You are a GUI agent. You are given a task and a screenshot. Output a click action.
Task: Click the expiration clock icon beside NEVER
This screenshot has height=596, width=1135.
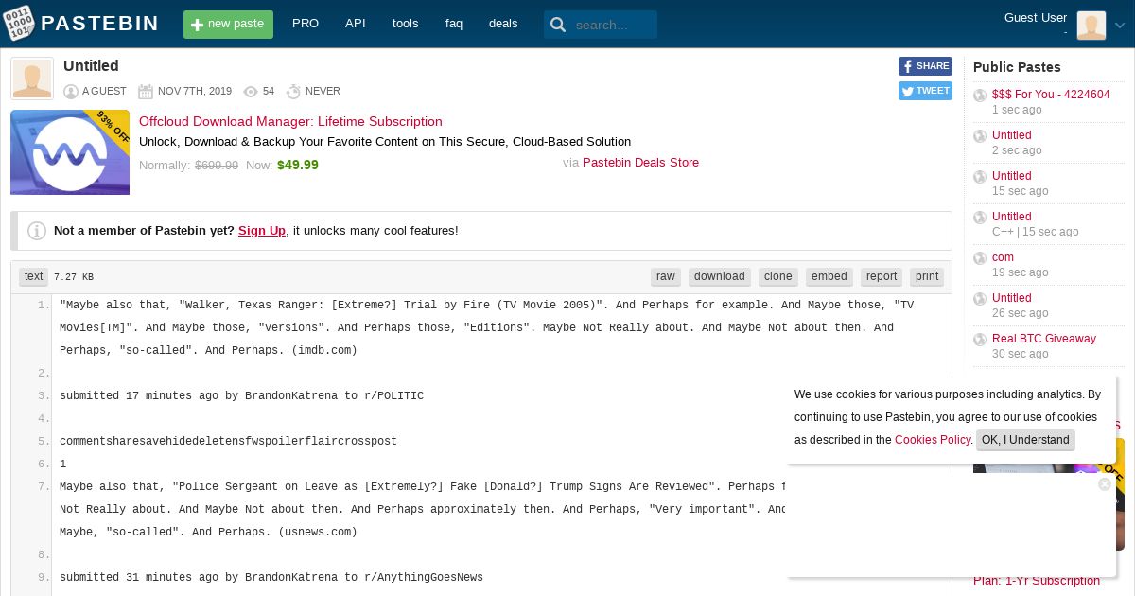293,92
